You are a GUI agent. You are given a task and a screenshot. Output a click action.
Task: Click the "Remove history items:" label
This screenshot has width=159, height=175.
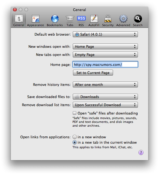(x=52, y=85)
